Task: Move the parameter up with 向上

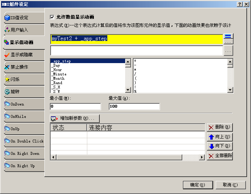Action: (x=220, y=137)
